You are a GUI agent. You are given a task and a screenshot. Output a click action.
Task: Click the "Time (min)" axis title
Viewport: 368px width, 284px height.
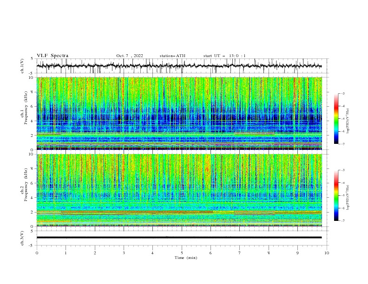(186, 258)
